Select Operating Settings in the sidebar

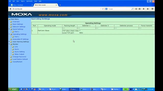point(20,34)
